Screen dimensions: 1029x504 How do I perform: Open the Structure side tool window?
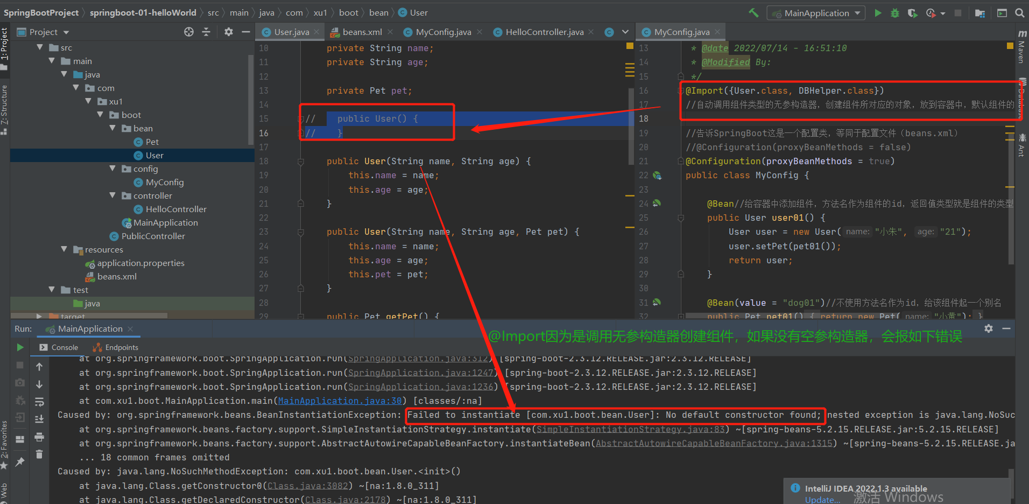4,110
